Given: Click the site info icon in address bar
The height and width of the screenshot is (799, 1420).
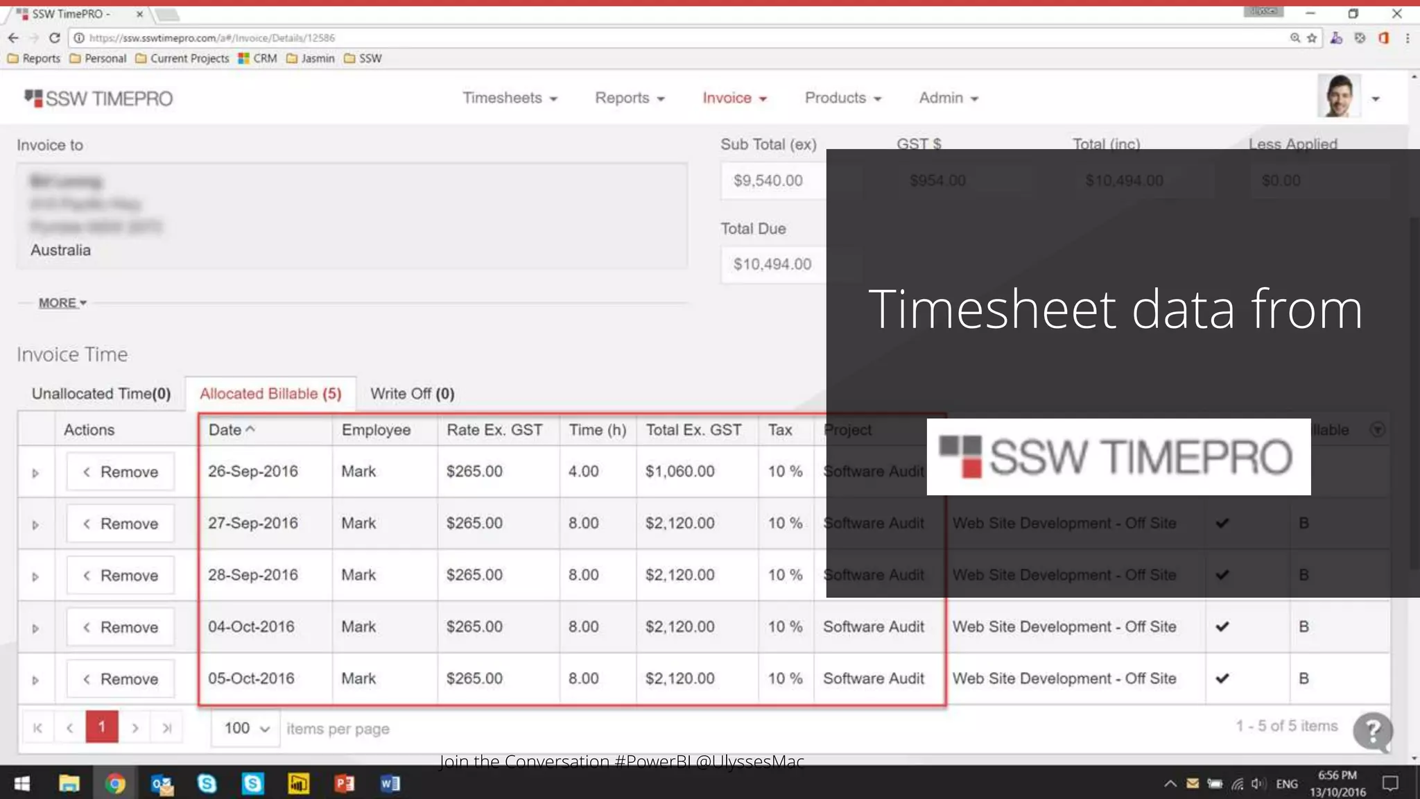Looking at the screenshot, I should coord(79,38).
